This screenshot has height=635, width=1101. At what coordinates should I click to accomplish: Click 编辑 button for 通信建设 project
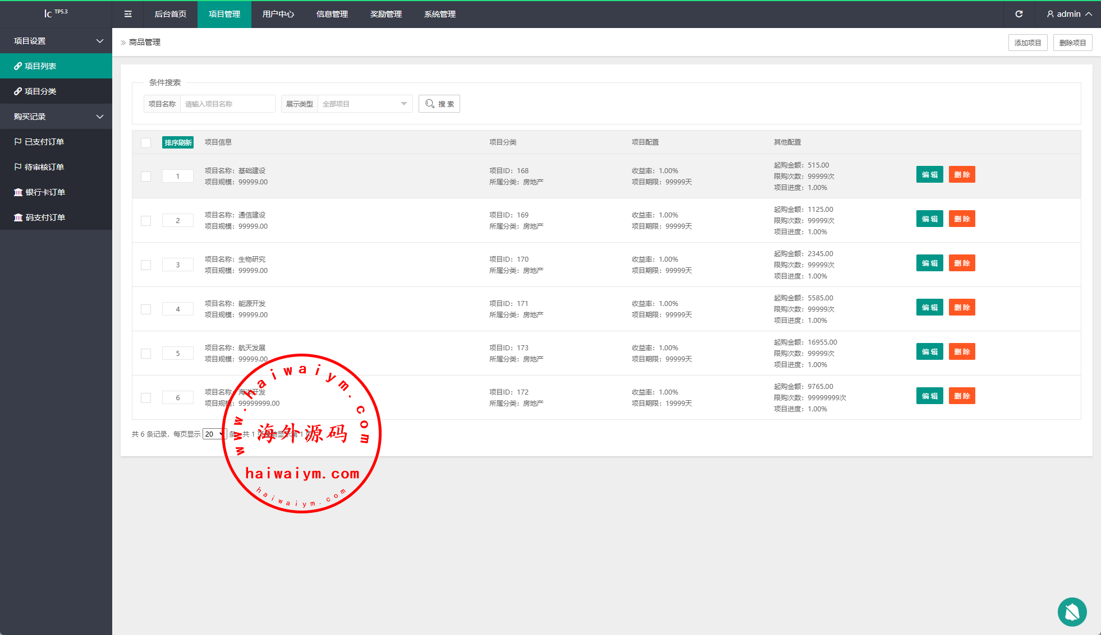click(x=929, y=219)
